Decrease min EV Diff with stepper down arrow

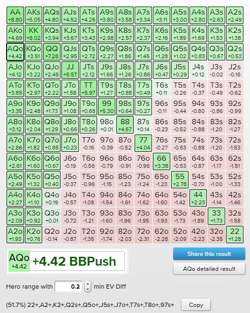coord(88,289)
